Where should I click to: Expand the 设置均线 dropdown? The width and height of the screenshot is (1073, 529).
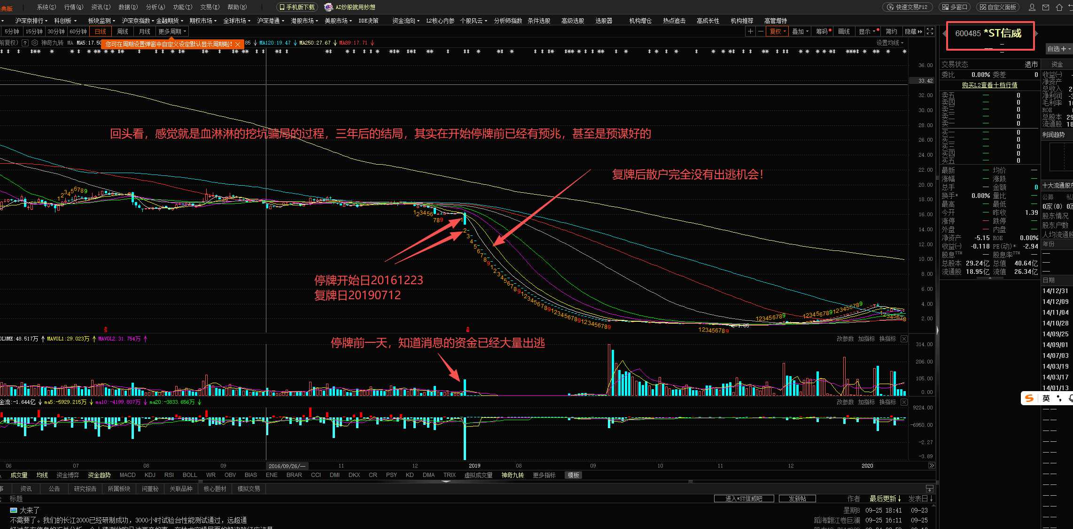click(x=890, y=43)
